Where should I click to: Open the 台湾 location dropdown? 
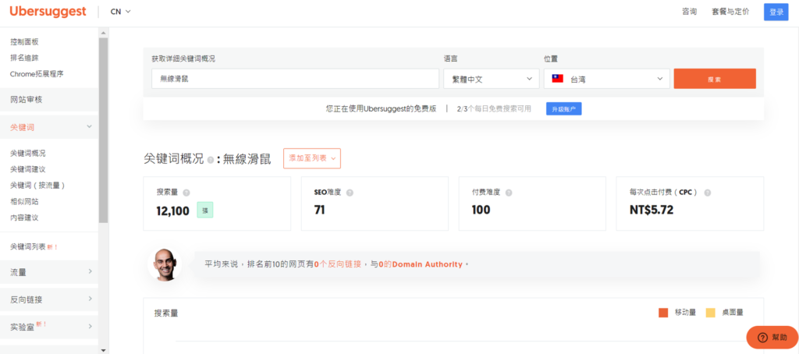point(607,79)
